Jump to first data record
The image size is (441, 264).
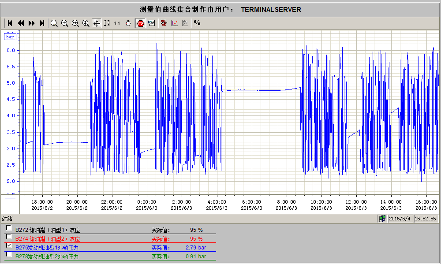10,23
